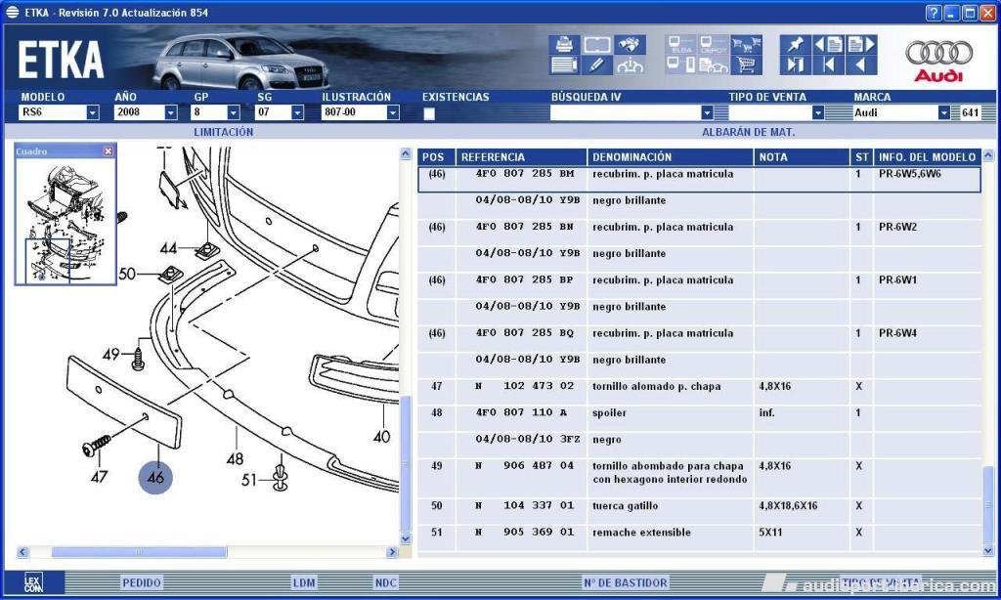Click the striped icon beside Búsqueda IV
Image resolution: width=1001 pixels, height=600 pixels.
[x=721, y=113]
